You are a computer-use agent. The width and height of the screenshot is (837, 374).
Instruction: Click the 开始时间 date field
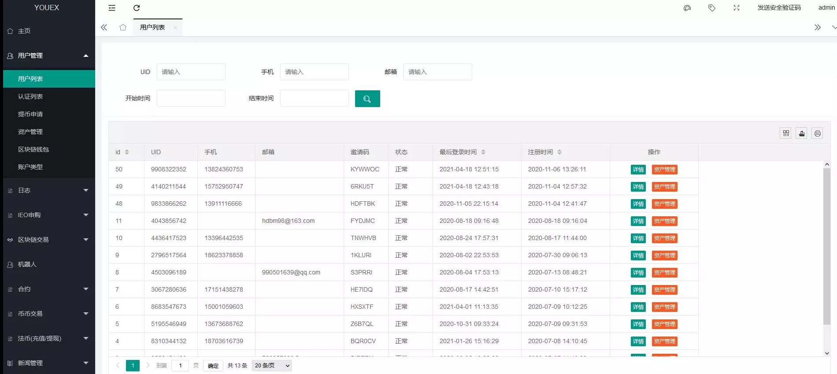(191, 98)
